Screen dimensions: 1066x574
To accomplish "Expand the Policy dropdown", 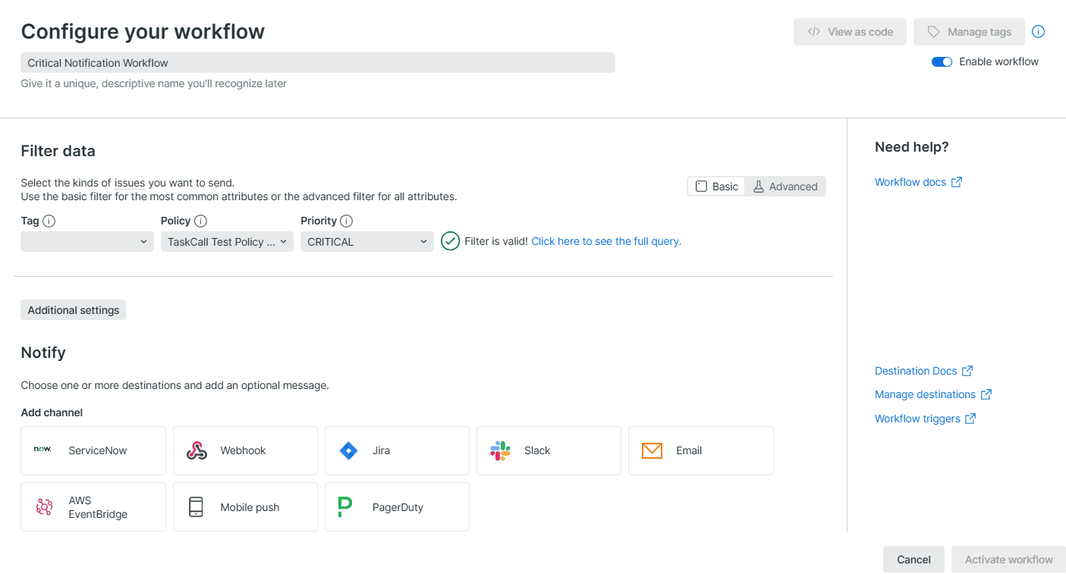I will tap(227, 242).
